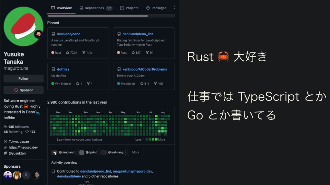Click the link icon beside maguro.dev
Image resolution: width=330 pixels, height=185 pixels.
point(5,147)
